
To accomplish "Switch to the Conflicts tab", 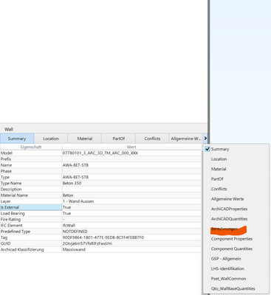I will 152,139.
